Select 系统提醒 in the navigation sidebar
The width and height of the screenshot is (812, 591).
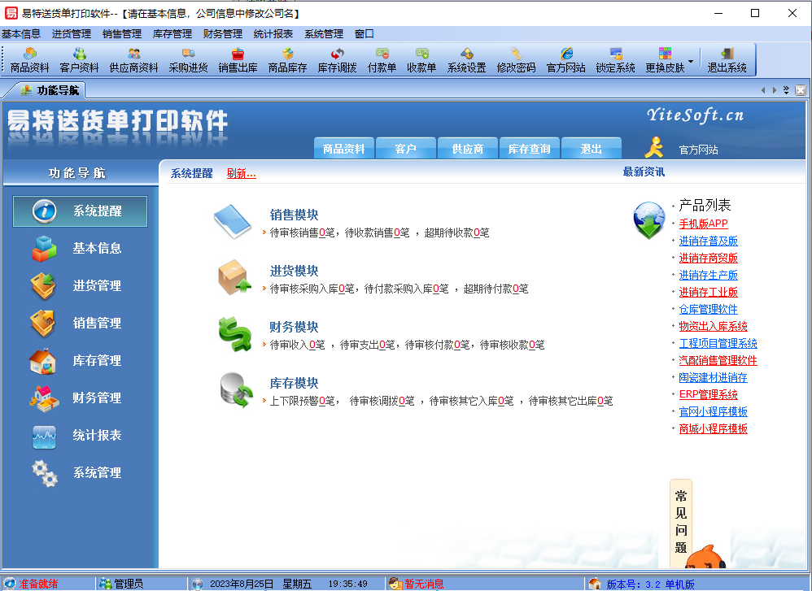(79, 211)
